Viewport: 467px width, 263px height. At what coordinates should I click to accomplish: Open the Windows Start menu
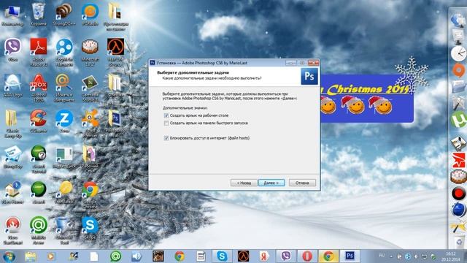click(9, 256)
